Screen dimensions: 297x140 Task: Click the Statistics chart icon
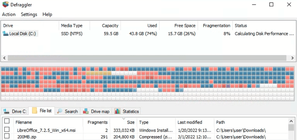(117, 111)
